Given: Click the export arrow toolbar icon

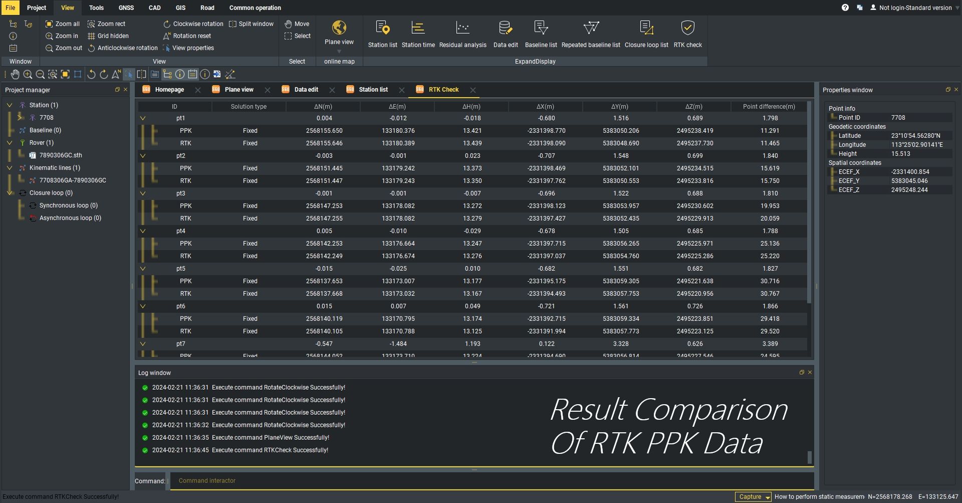Looking at the screenshot, I should (217, 74).
